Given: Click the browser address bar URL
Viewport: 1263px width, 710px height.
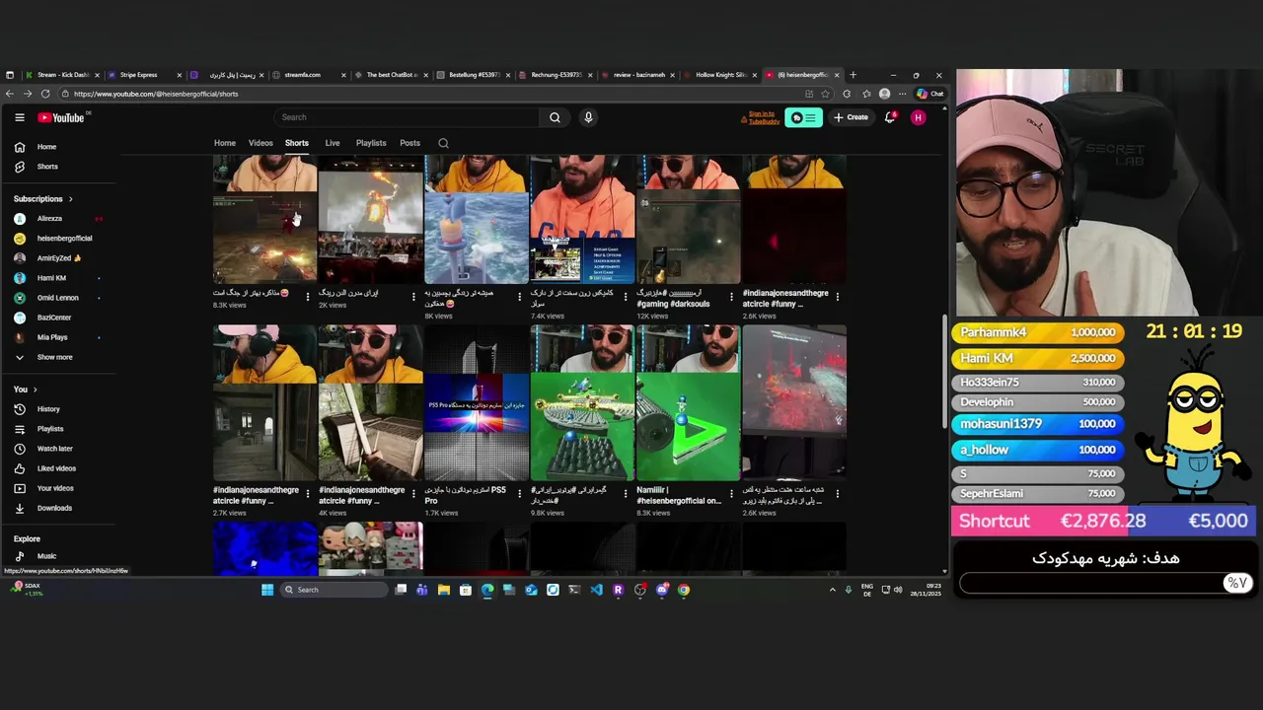Looking at the screenshot, I should (156, 94).
